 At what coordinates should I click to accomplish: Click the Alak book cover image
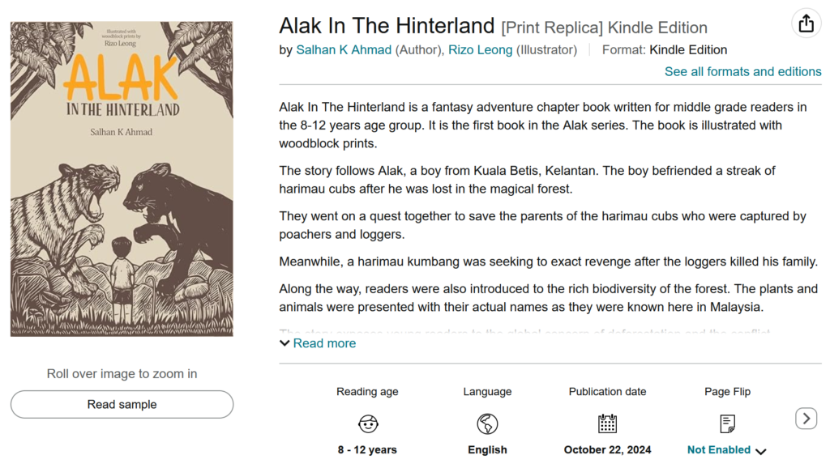tap(122, 179)
